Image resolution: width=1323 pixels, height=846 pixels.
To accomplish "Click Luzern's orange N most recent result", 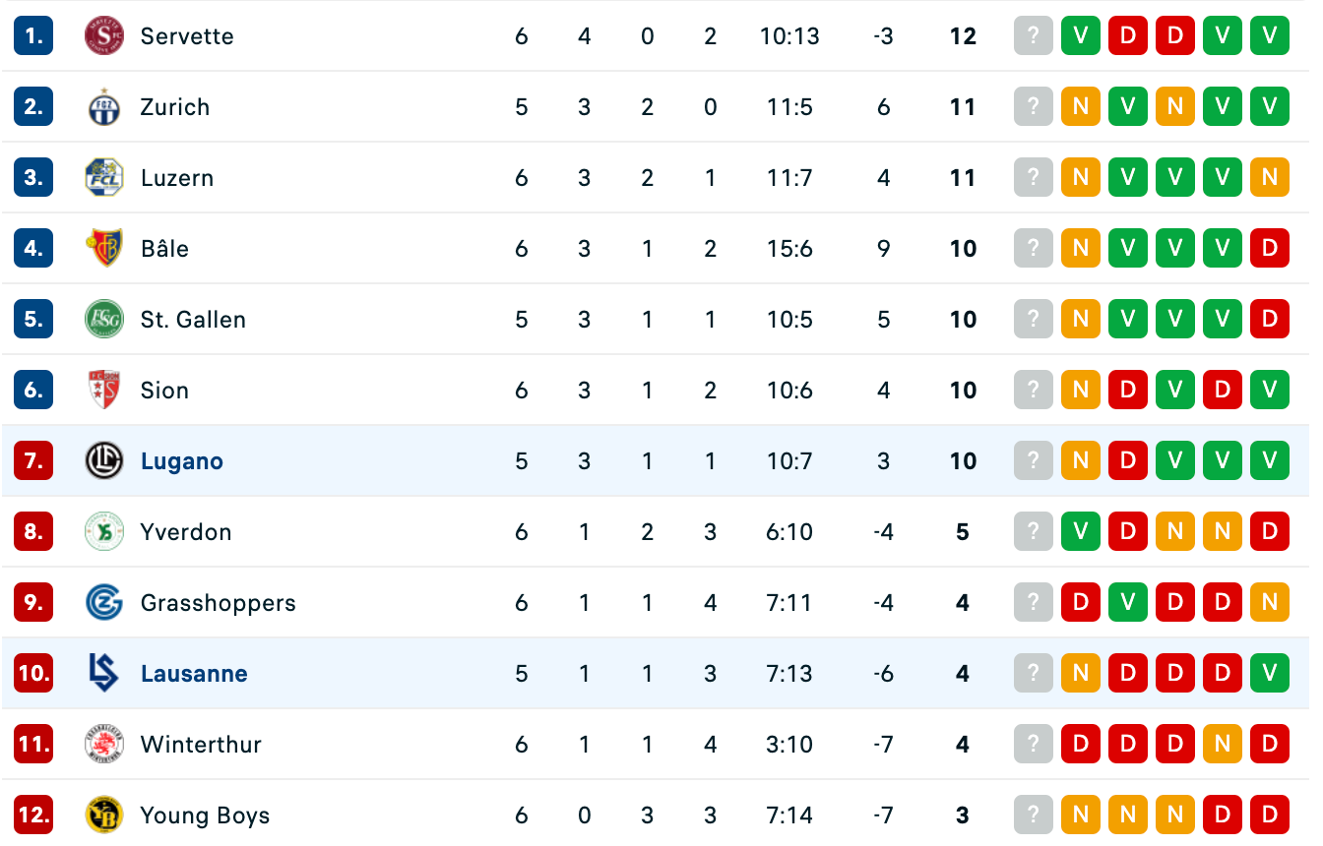I will (x=1270, y=178).
